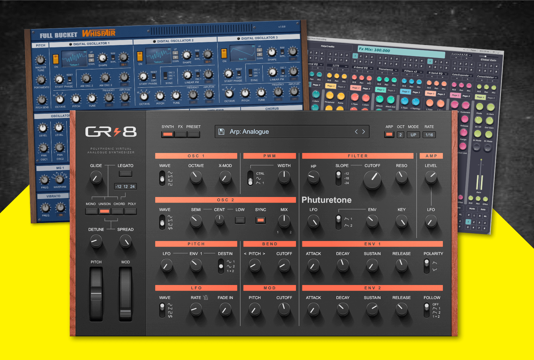Click the glide range selector showing -12 12 24

(x=125, y=187)
